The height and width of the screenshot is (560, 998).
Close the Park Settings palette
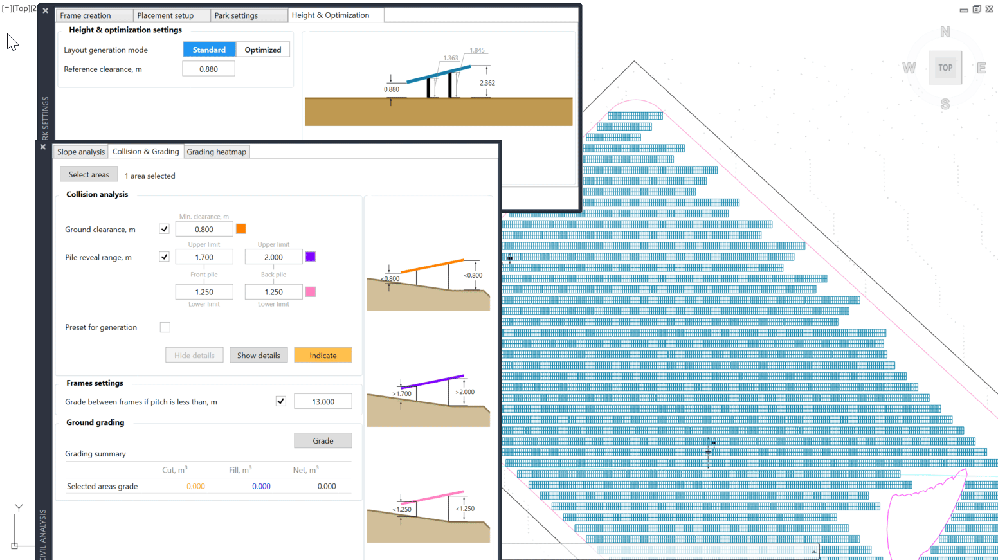tap(46, 10)
